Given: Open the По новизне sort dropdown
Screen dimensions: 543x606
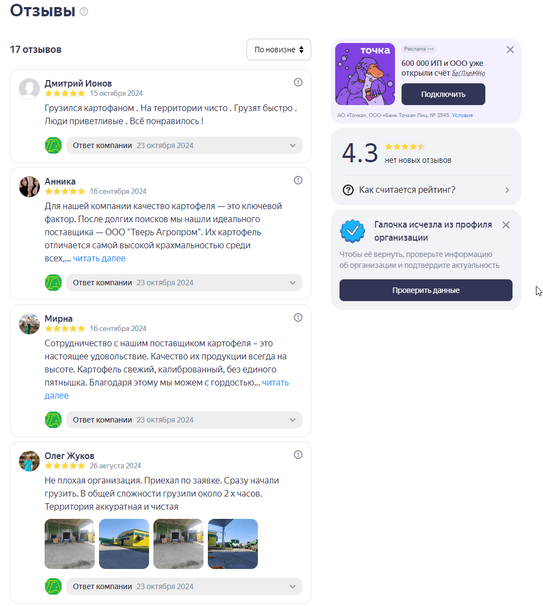Looking at the screenshot, I should 279,50.
